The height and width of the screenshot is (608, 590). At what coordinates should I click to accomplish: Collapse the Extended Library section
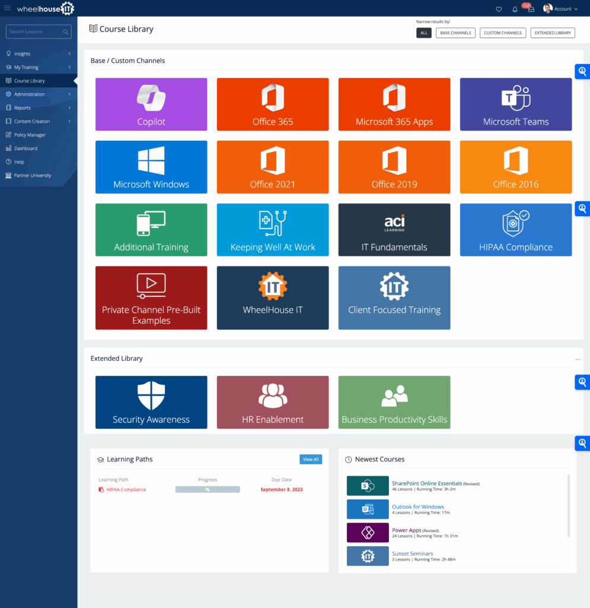(578, 359)
